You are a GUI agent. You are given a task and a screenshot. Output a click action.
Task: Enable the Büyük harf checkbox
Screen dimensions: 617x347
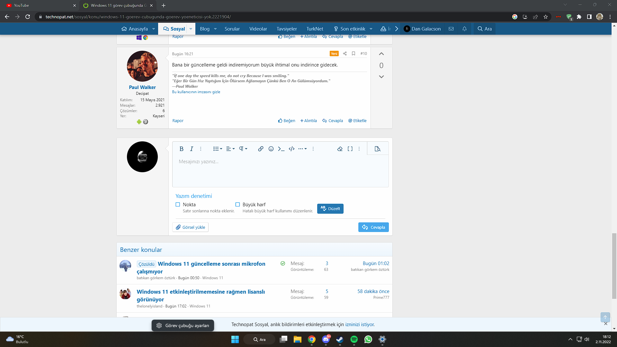(x=237, y=205)
